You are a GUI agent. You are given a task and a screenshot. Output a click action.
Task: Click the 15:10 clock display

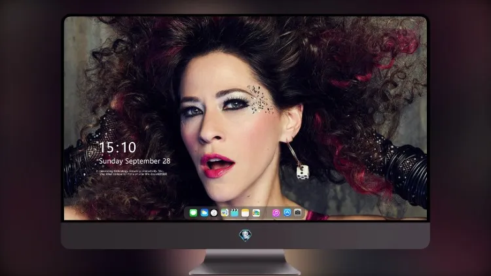pyautogui.click(x=117, y=147)
